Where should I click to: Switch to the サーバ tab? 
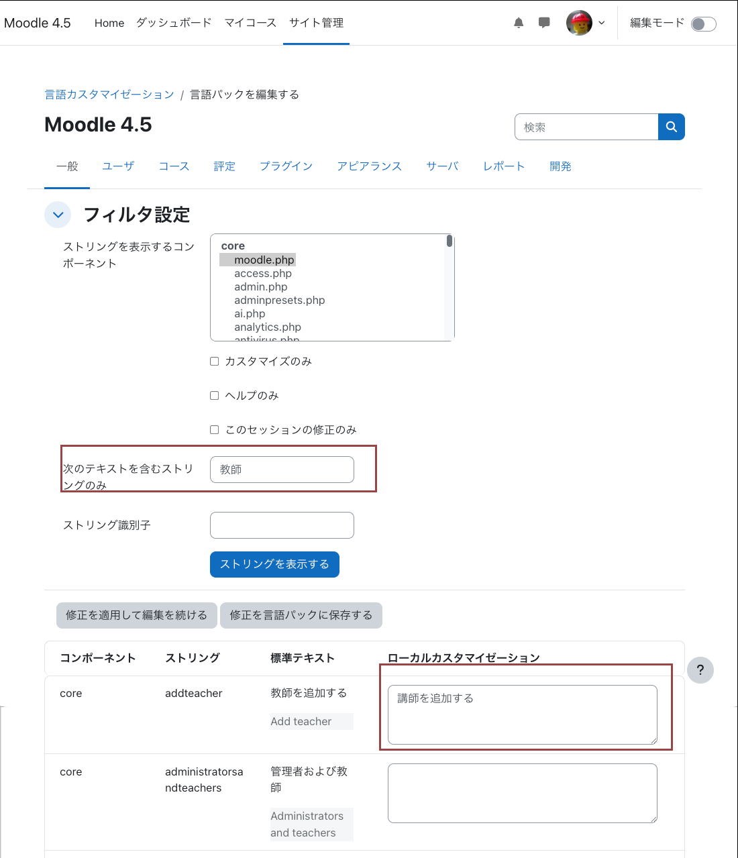click(443, 166)
